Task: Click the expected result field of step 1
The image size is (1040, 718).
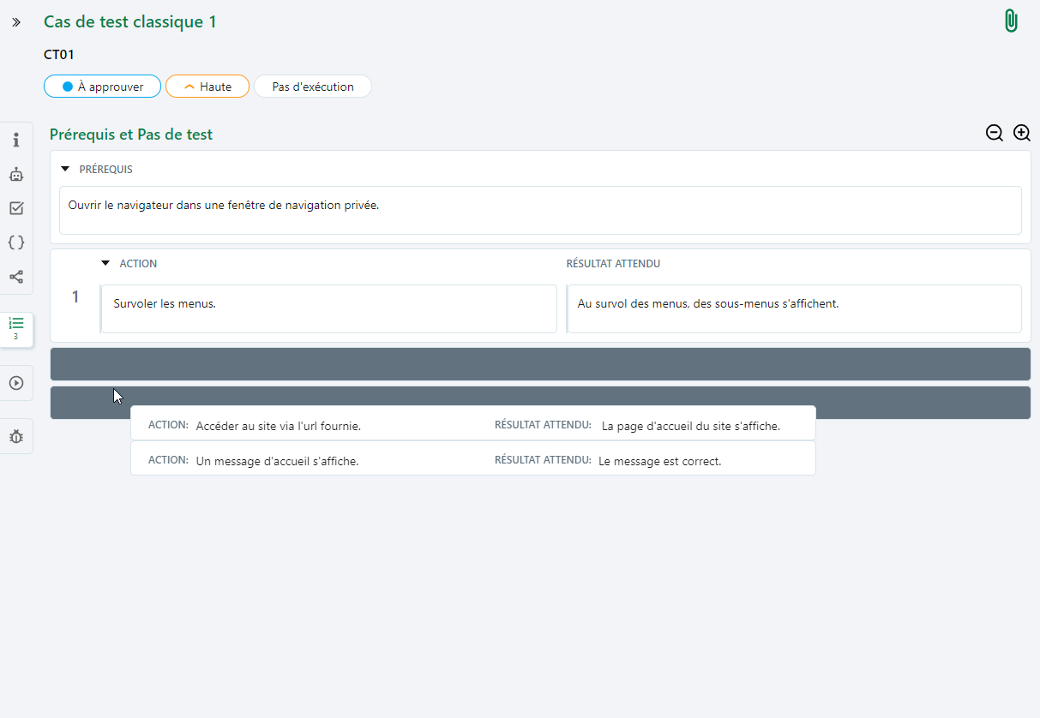Action: pyautogui.click(x=794, y=308)
